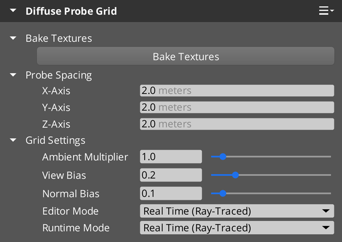Collapse the Grid Settings section
This screenshot has height=242, width=342.
point(13,140)
